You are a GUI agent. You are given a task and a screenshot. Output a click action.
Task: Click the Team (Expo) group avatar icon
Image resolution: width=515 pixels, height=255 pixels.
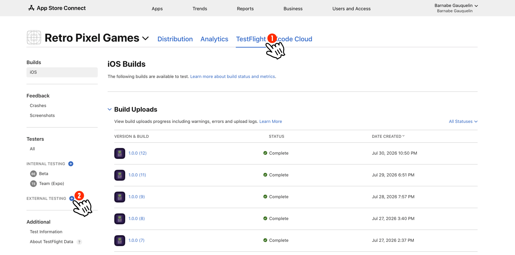[33, 184]
